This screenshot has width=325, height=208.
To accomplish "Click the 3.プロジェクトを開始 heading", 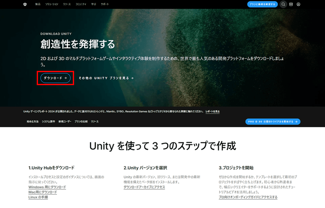I will tap(236, 168).
